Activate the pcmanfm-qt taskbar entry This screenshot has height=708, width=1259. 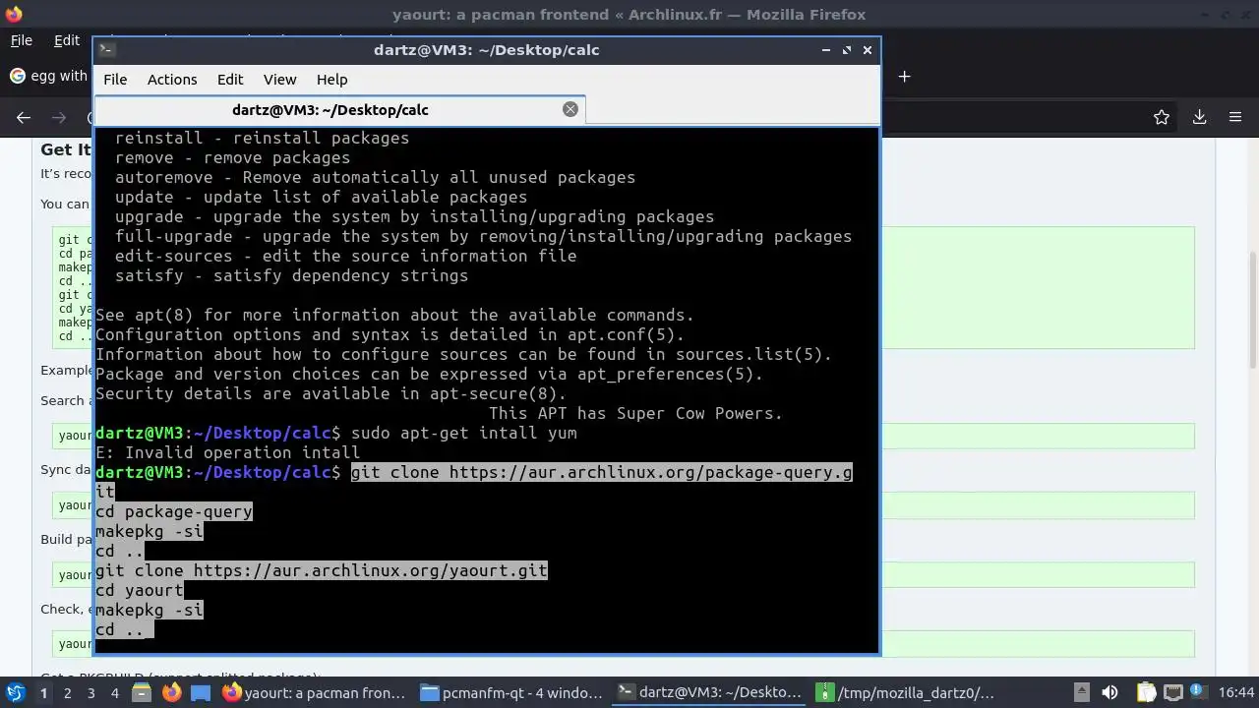(x=511, y=693)
